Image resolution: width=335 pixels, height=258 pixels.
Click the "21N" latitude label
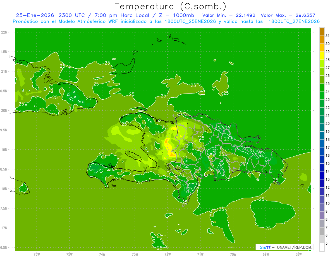[x=4, y=71]
